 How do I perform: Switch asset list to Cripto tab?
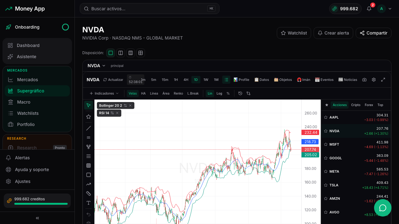pyautogui.click(x=356, y=105)
